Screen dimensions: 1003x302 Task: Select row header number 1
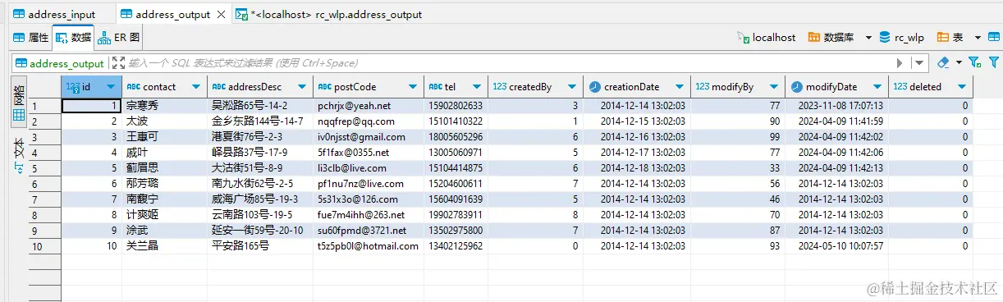(x=44, y=106)
